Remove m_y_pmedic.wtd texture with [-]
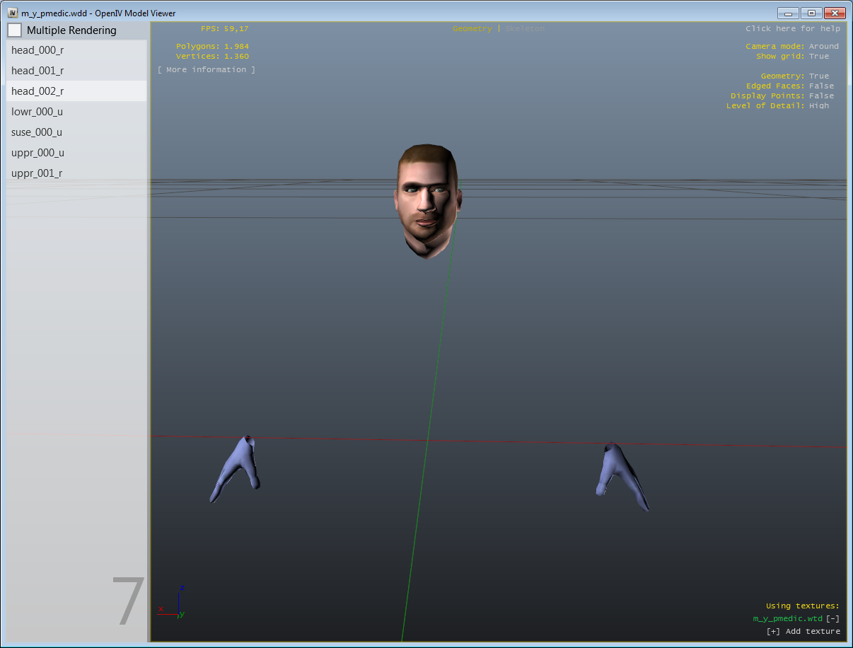 [832, 619]
